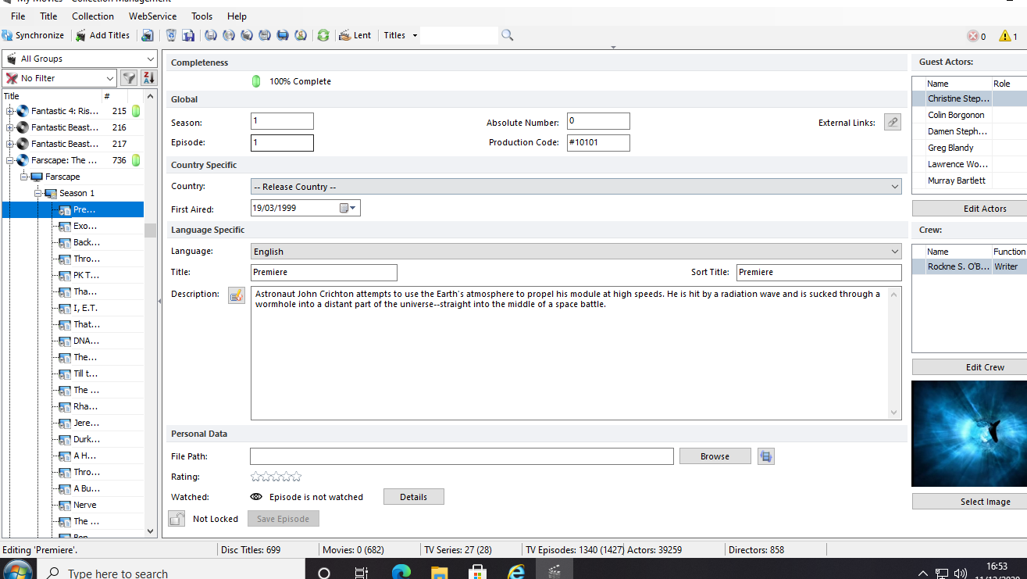Image resolution: width=1027 pixels, height=579 pixels.
Task: Toggle the episode watched eye icon
Action: point(256,497)
